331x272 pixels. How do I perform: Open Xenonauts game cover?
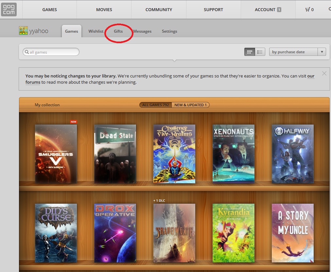(x=234, y=153)
